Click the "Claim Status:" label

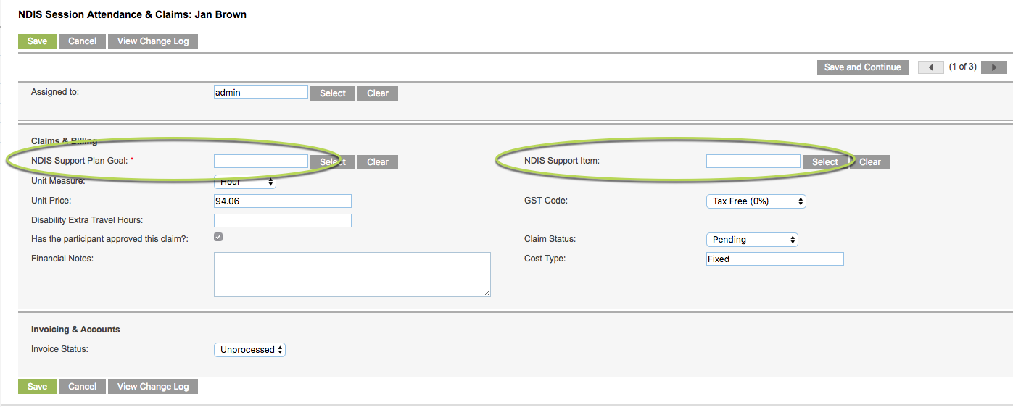tap(550, 239)
